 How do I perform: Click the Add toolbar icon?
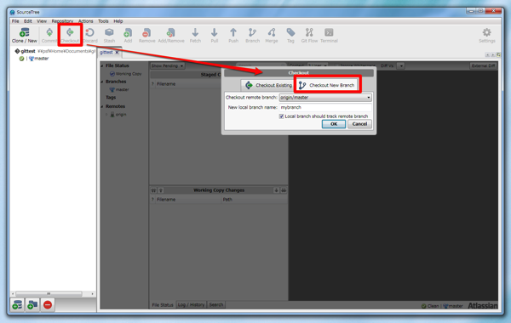point(128,35)
